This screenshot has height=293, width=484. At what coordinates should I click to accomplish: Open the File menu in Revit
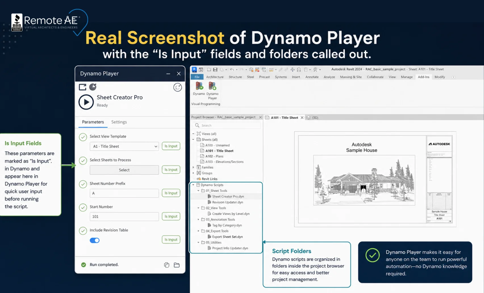pyautogui.click(x=197, y=77)
